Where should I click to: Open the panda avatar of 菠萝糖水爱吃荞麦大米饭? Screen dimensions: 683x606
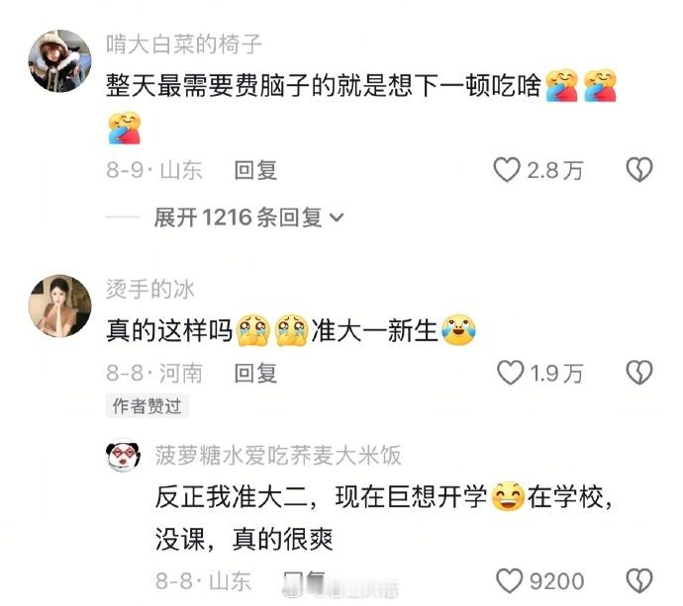[x=124, y=455]
